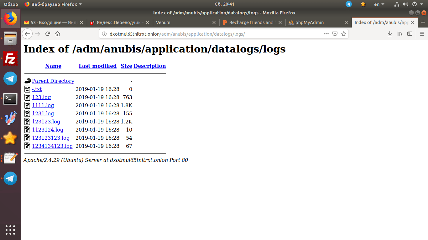Close the phpMyAdmin tab
This screenshot has height=240, width=428.
(346, 22)
